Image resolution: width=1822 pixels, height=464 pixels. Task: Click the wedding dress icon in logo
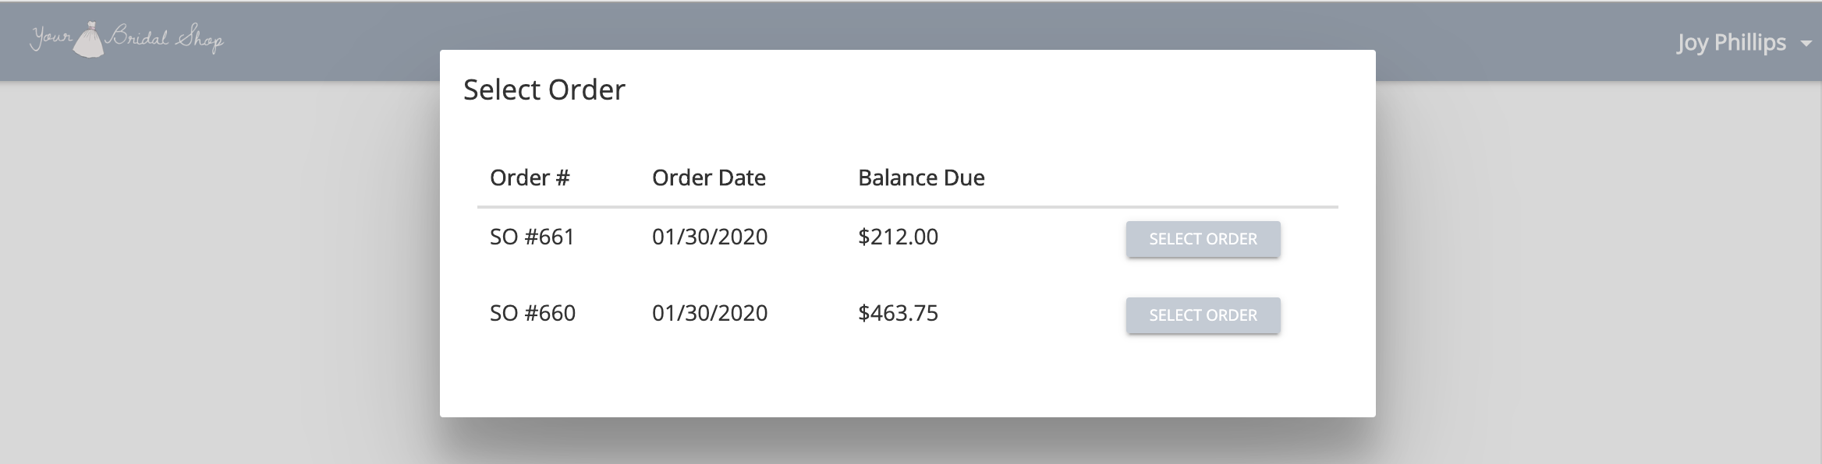89,40
